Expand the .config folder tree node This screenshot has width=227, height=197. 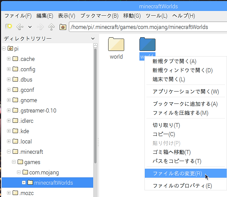pyautogui.click(x=9, y=69)
